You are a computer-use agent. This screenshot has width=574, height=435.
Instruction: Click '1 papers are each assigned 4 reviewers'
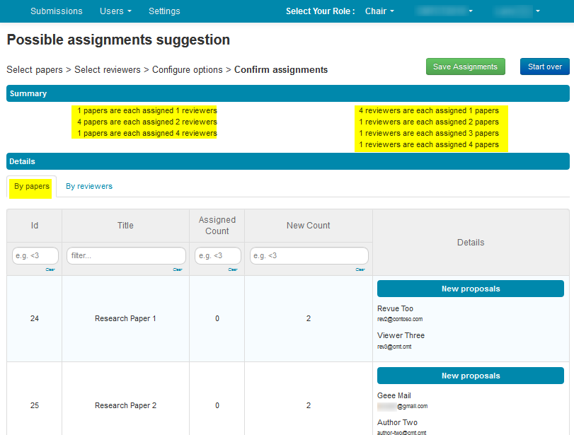tap(147, 133)
